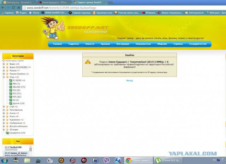Open the Главная страница bookmark
The width and height of the screenshot is (226, 164).
point(80,13)
